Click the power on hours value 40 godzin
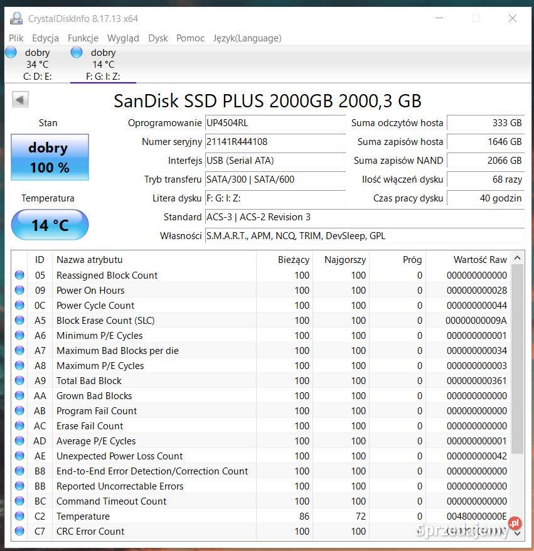This screenshot has height=551, width=534. pyautogui.click(x=486, y=198)
